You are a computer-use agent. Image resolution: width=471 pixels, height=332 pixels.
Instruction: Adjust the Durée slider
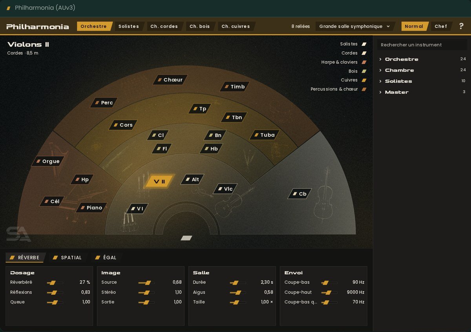[238, 283]
